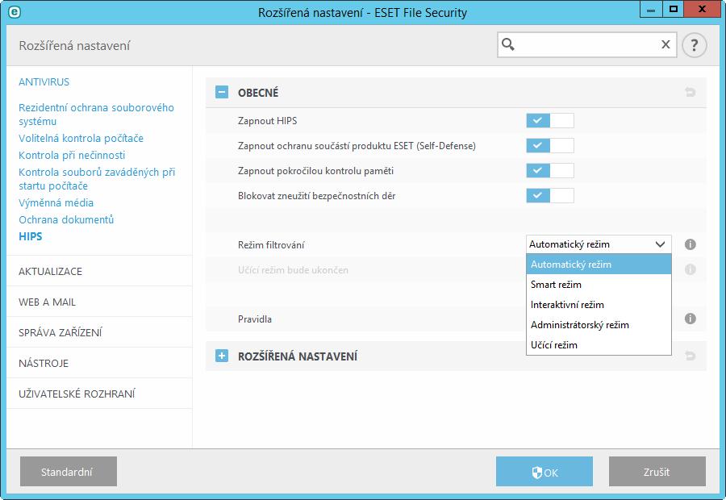Viewport: 726px width, 500px height.
Task: Open Ochrana dokumentů settings
Action: coord(66,219)
